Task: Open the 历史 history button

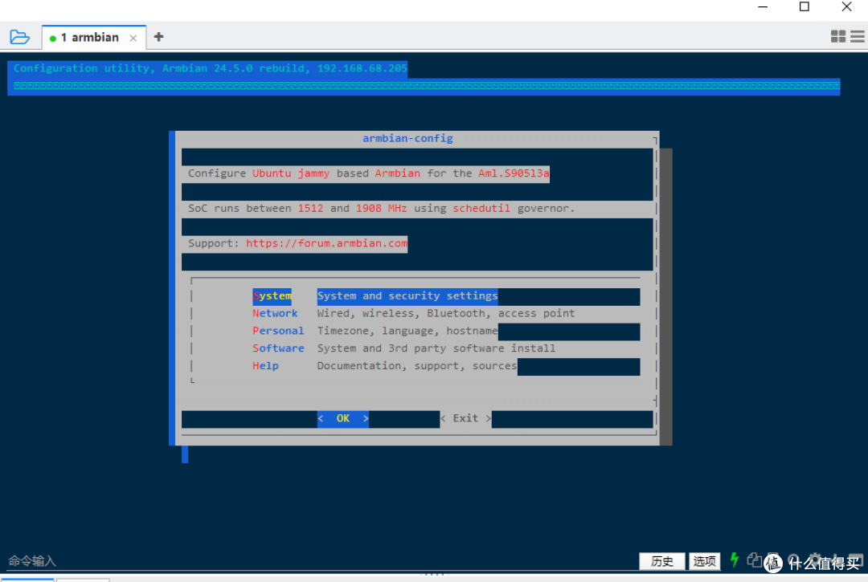Action: tap(662, 561)
